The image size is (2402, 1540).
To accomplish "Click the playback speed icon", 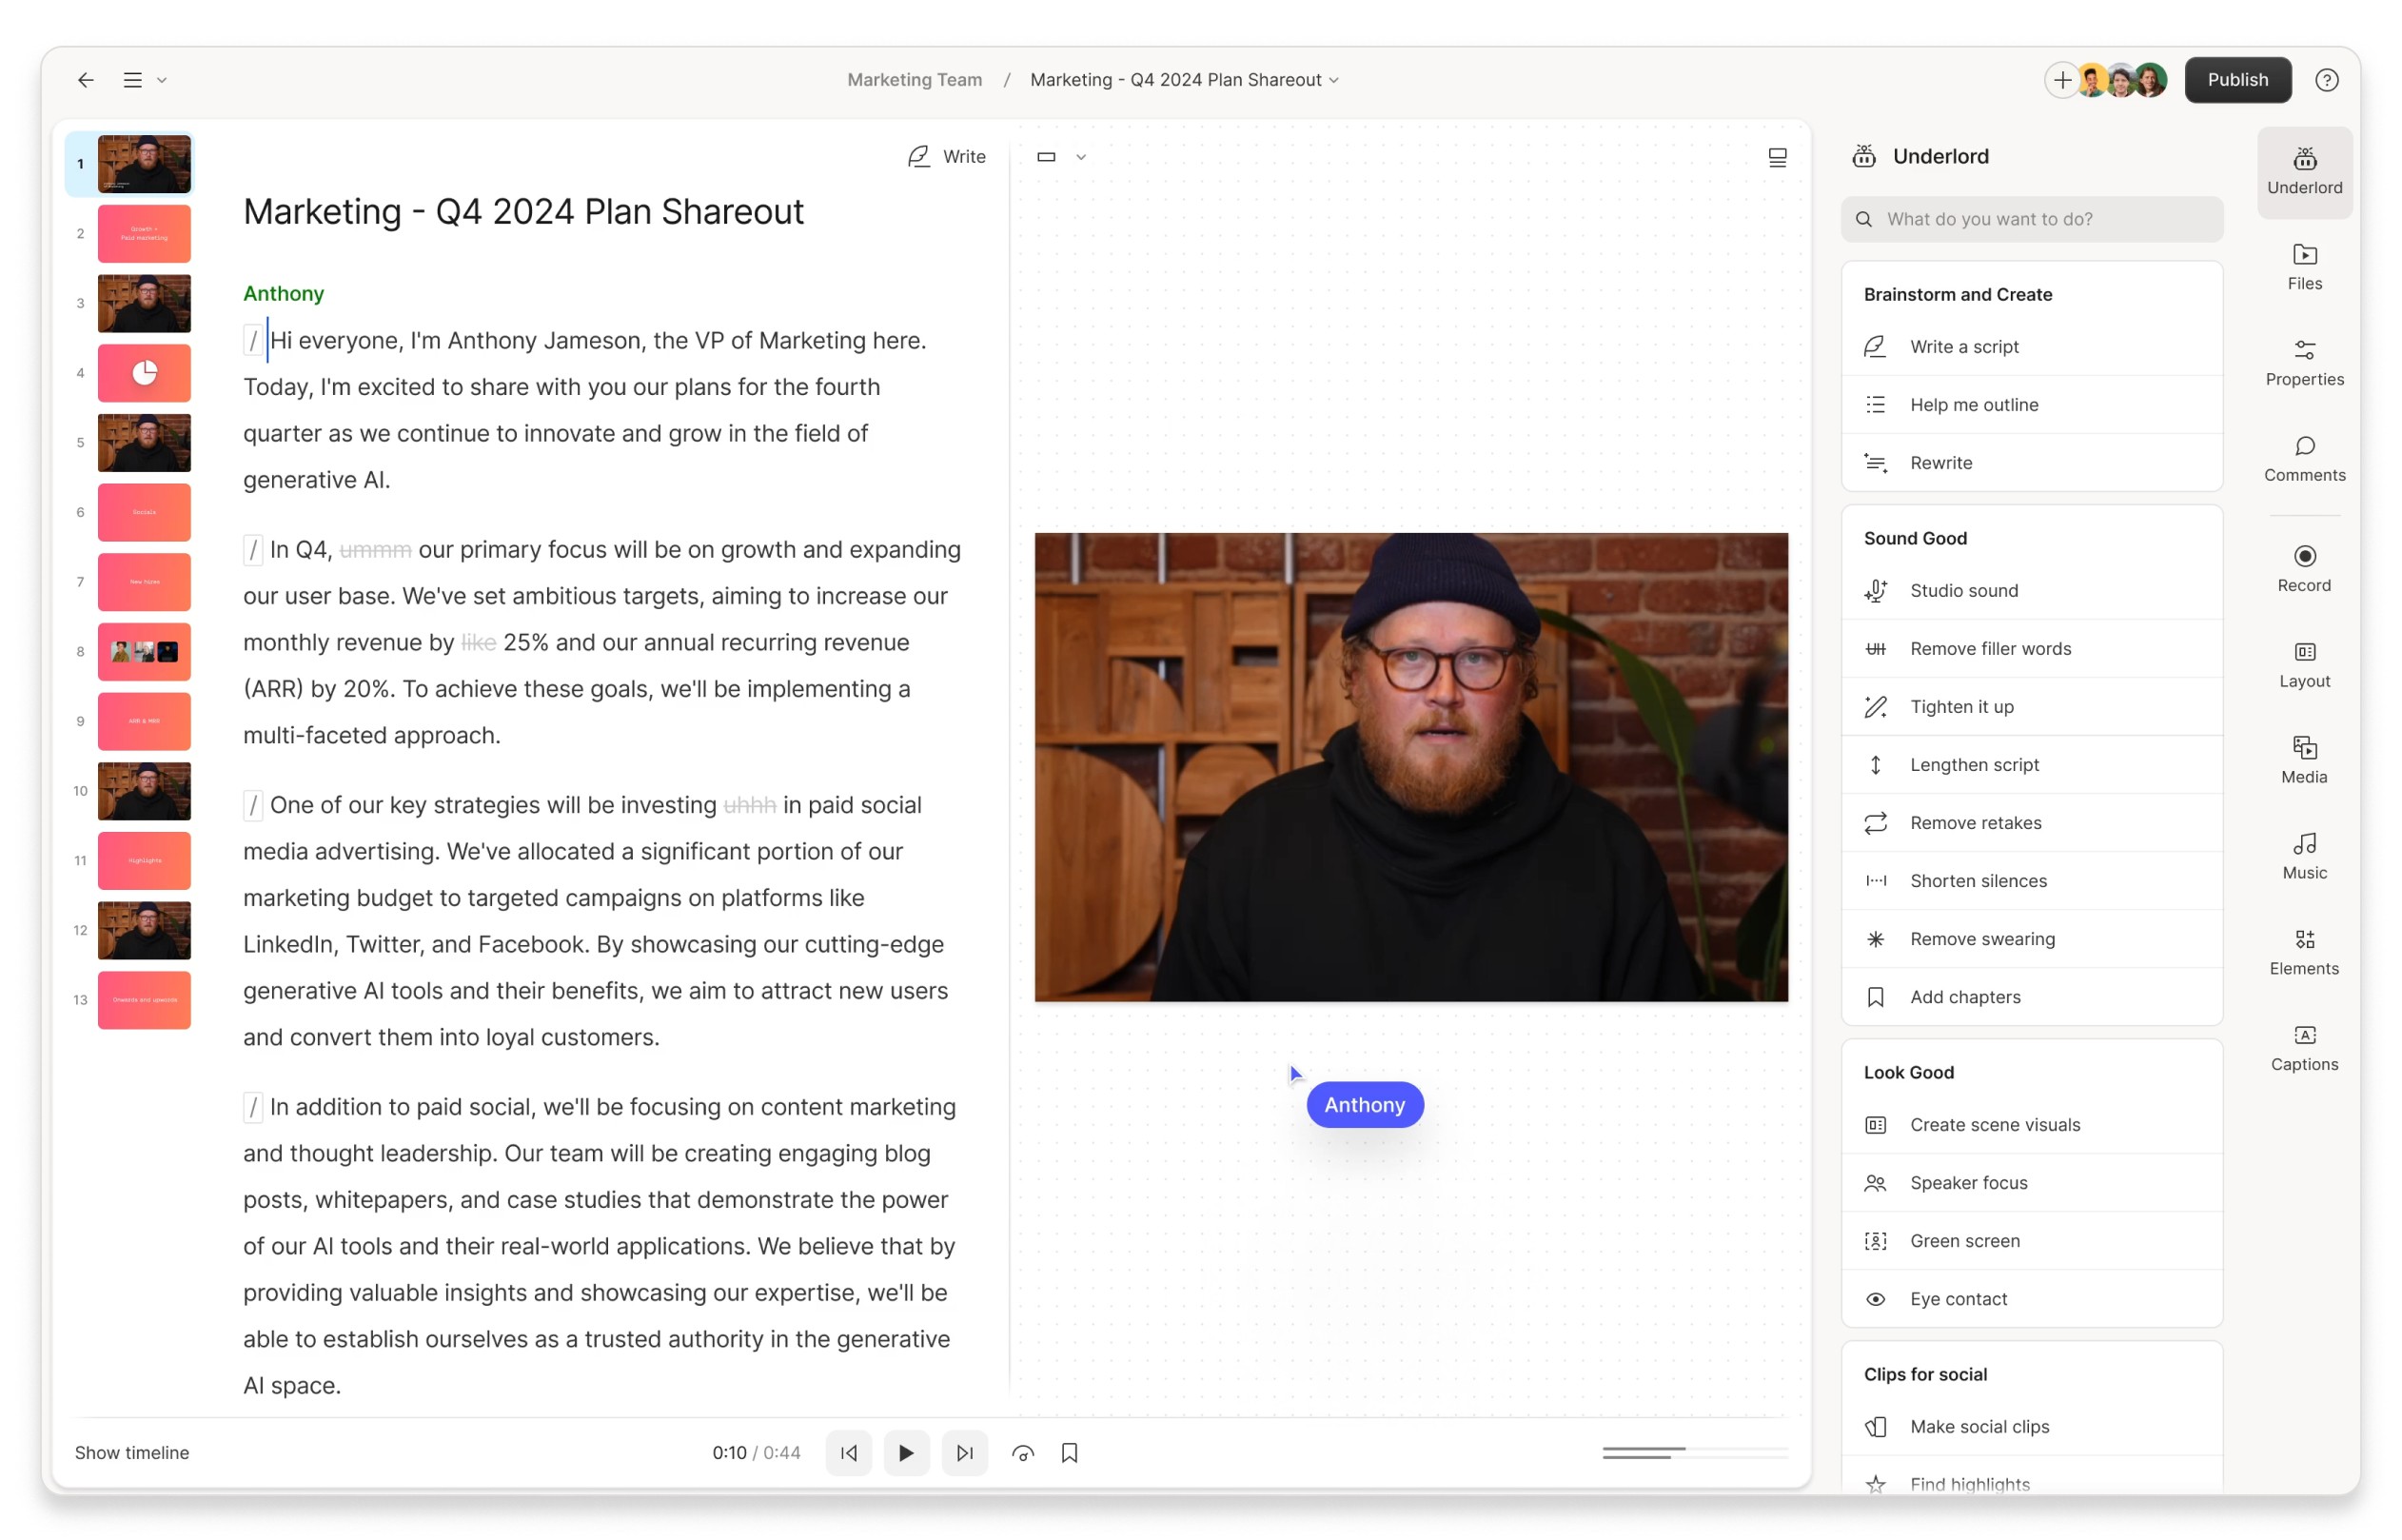I will (x=1021, y=1452).
